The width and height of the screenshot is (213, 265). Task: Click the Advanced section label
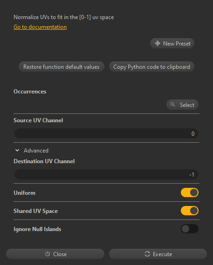[x=36, y=151]
